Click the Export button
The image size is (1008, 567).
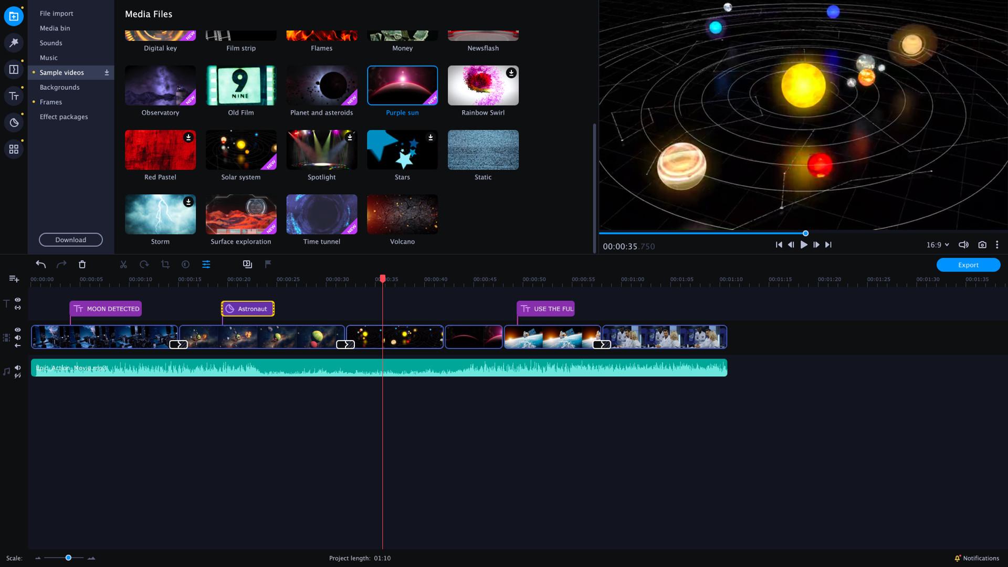pyautogui.click(x=968, y=265)
